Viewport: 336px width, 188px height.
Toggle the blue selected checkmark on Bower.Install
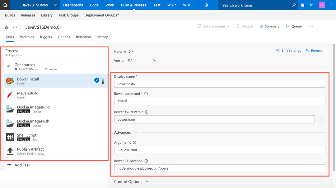97,80
